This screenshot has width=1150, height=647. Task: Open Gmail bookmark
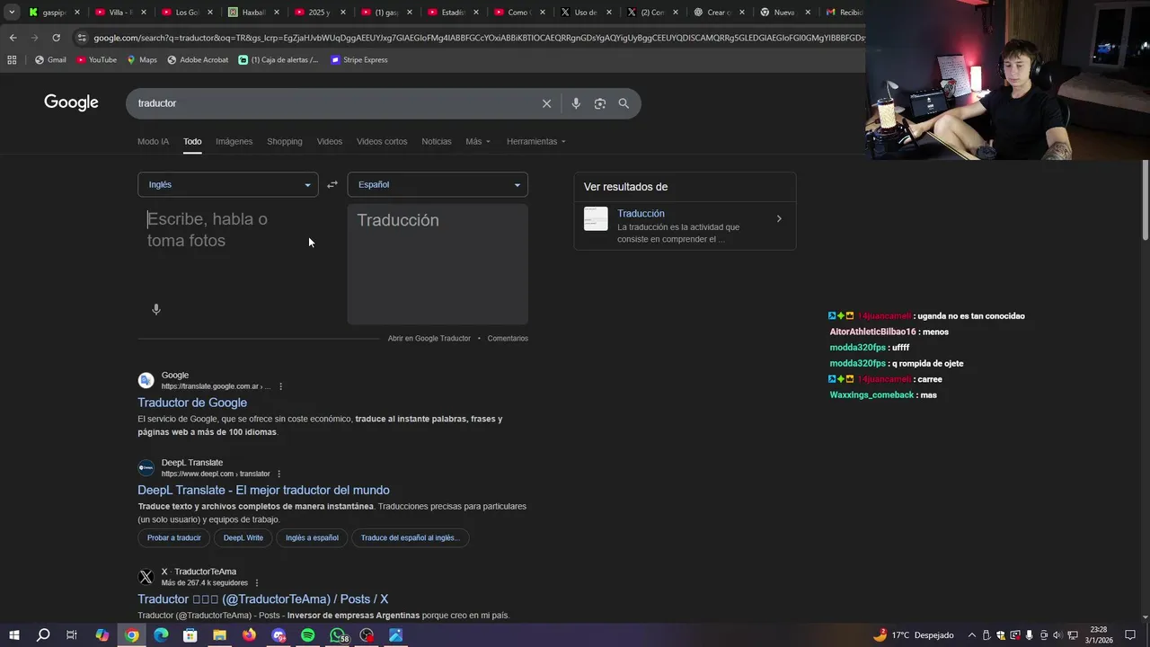pyautogui.click(x=50, y=60)
